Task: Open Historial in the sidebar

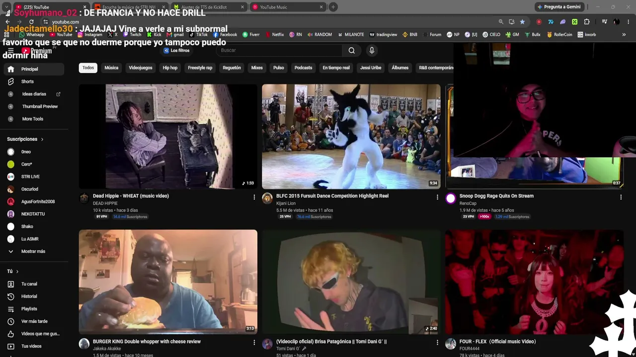Action: [29, 297]
